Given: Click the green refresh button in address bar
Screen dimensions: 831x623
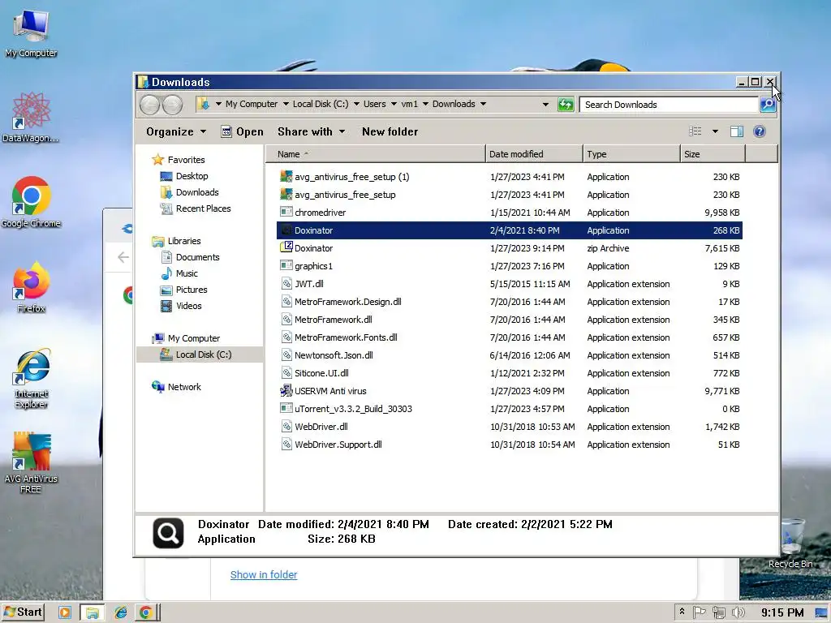Looking at the screenshot, I should tap(566, 105).
